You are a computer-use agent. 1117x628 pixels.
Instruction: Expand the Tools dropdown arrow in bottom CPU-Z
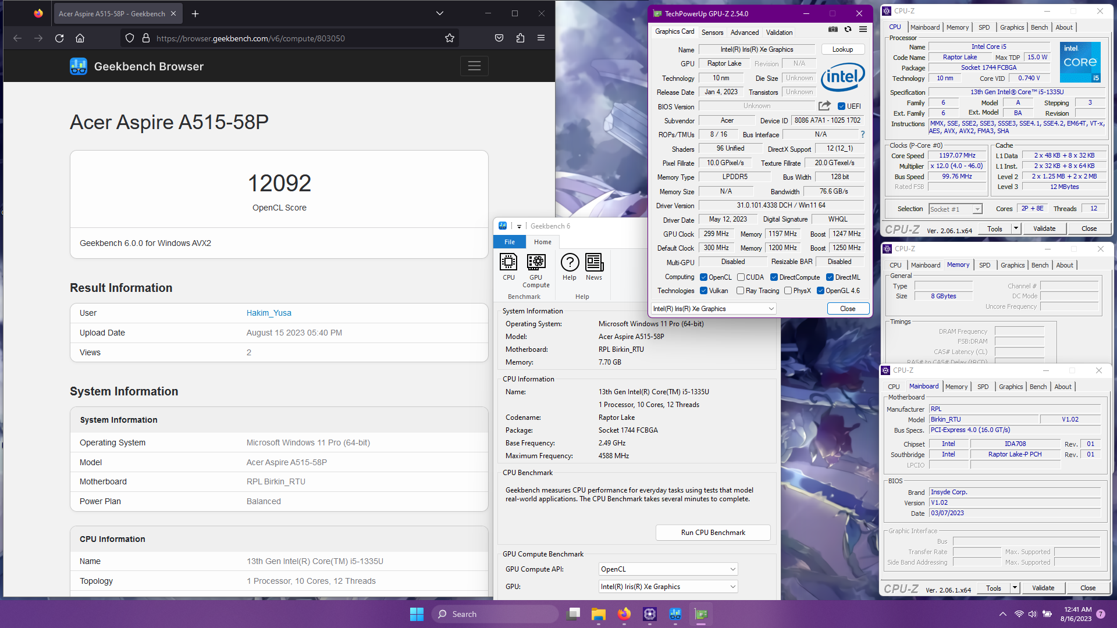pos(1015,588)
